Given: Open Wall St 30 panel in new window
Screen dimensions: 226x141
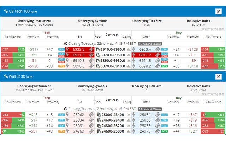Looking at the screenshot, I should click(x=218, y=76).
